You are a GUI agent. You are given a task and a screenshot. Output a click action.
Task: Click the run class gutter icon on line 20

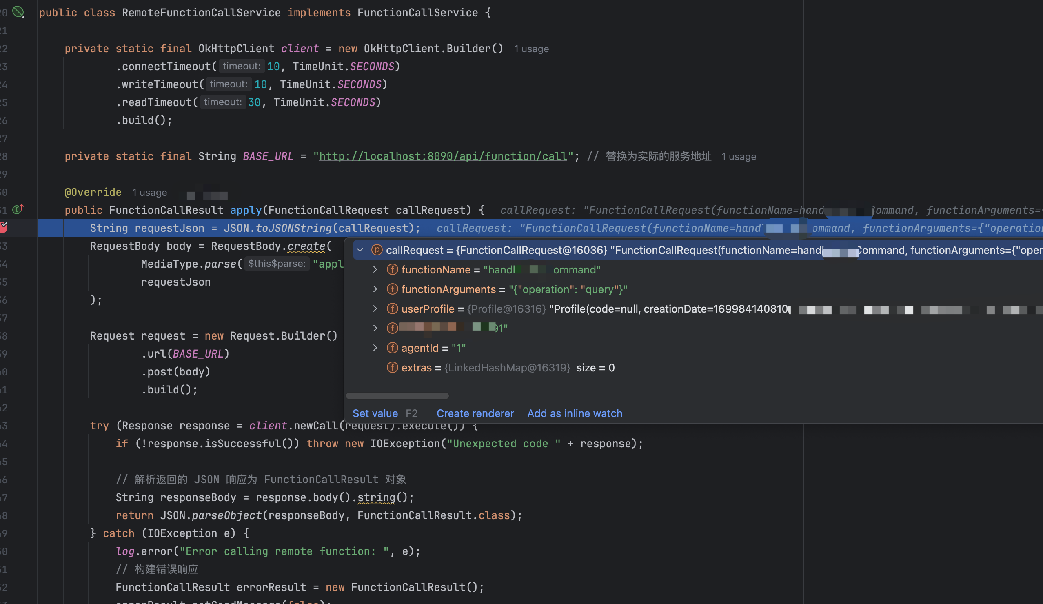[18, 12]
